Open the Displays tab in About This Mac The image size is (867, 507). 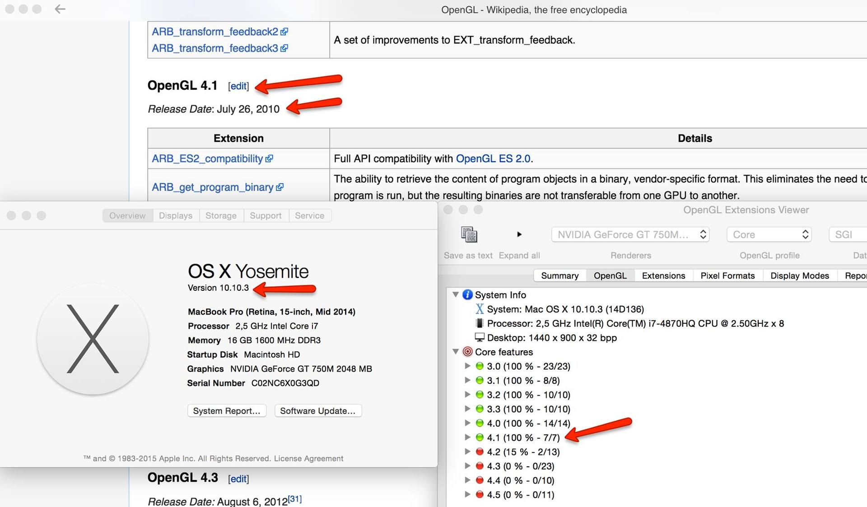pyautogui.click(x=175, y=216)
